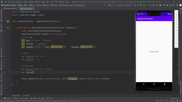This screenshot has width=182, height=102.
Task: Open the app run configuration dropdown
Action: coord(111,5)
